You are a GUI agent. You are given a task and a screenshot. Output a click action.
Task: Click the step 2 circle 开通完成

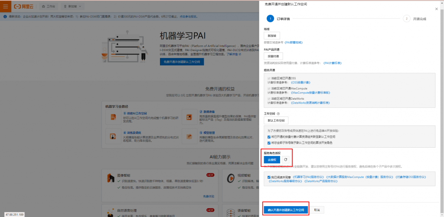click(x=407, y=19)
